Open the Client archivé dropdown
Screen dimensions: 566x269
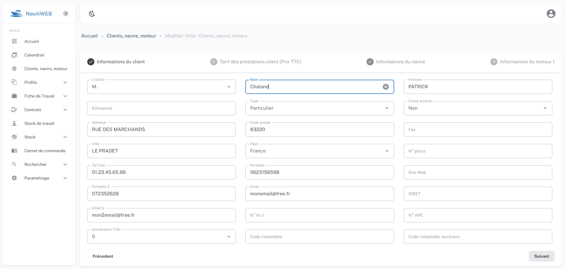[x=478, y=108]
